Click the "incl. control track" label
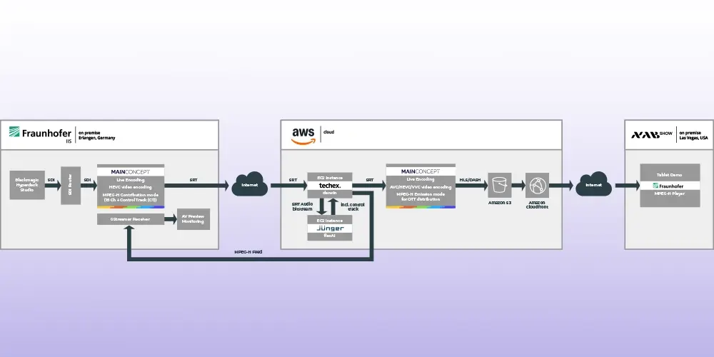Viewport: 714px width, 357px height. tap(353, 206)
